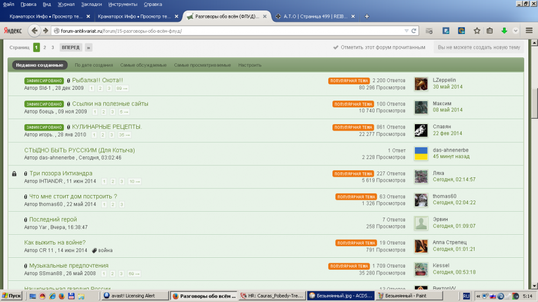
Task: Open the topic СТЫДНО БЫТЬ РУССКИМ
Action: [x=79, y=150]
